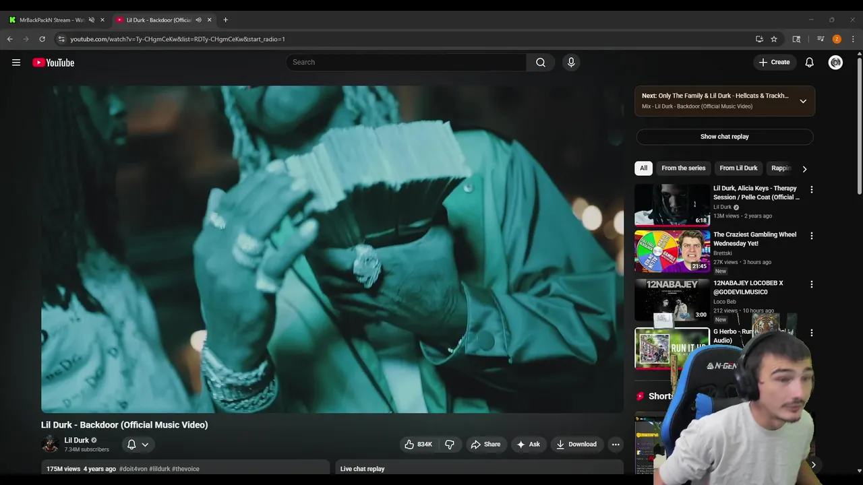The width and height of the screenshot is (863, 485).
Task: Open the Chrome profile avatar
Action: pyautogui.click(x=837, y=39)
